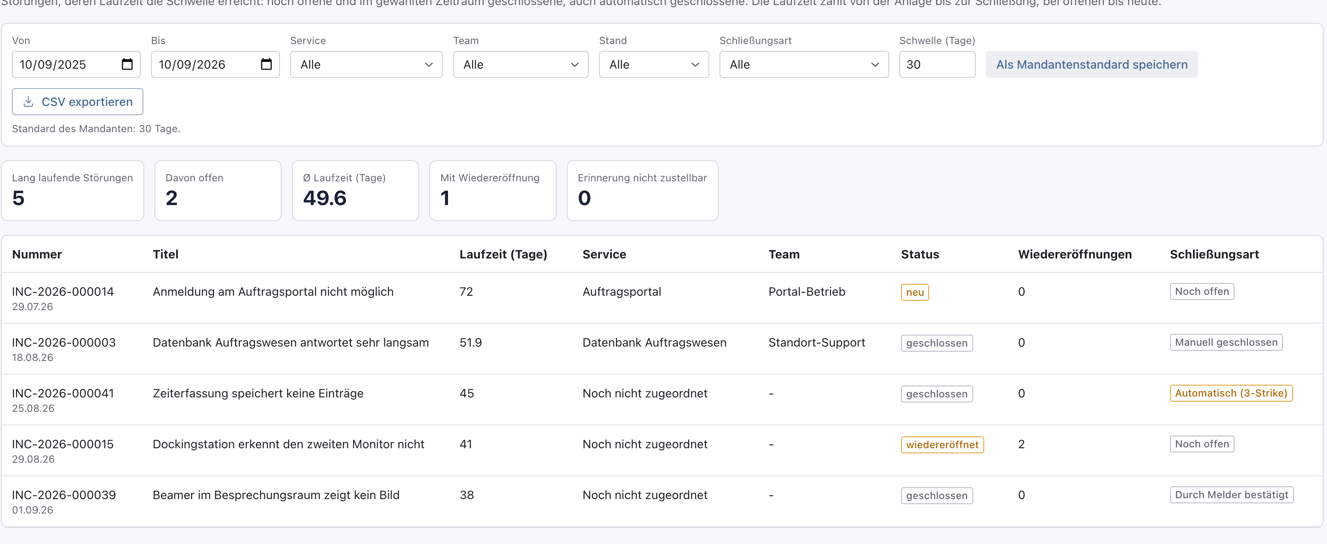Screen dimensions: 1327x544
Task: Click the neu status badge
Action: click(915, 292)
